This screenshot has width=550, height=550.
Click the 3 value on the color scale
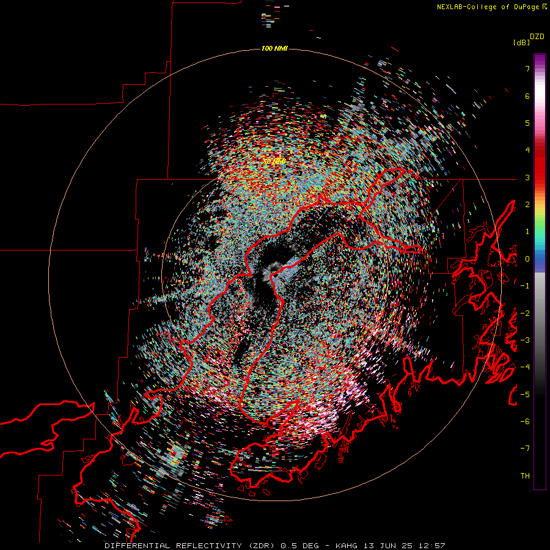(527, 177)
